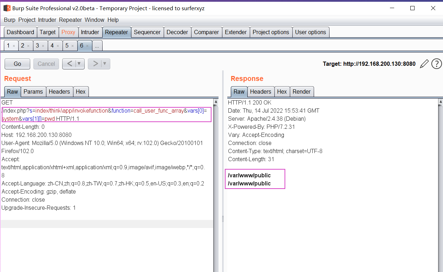Close Repeater tab 1 with its x
The height and width of the screenshot is (272, 443).
(14, 46)
